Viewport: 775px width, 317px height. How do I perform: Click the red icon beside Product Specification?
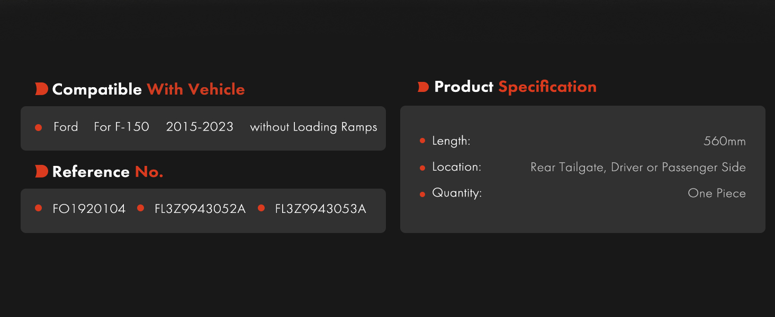[x=423, y=87]
